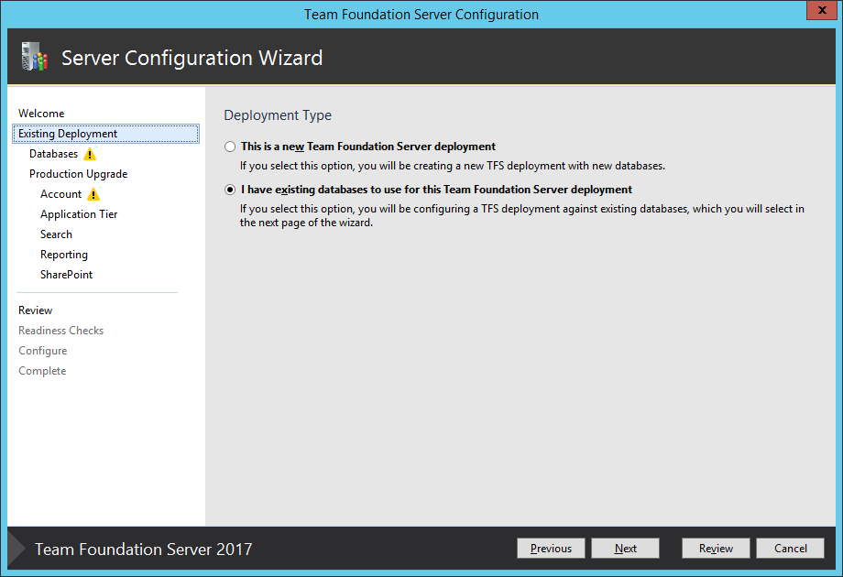This screenshot has width=843, height=577.
Task: Click the Complete step in the sidebar
Action: pyautogui.click(x=42, y=371)
